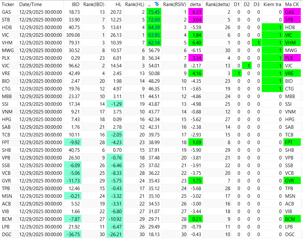Screen dimensions: 303x239
Task: Select the green FPT cell under Ma CK
Action: click(x=292, y=142)
